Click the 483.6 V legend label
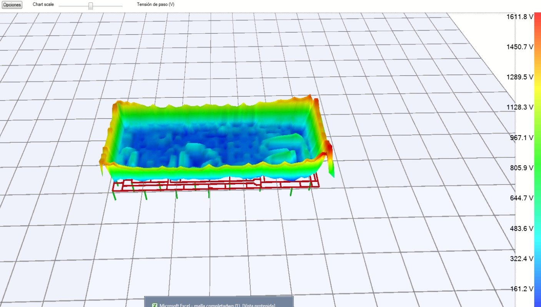The image size is (541, 307). (520, 229)
